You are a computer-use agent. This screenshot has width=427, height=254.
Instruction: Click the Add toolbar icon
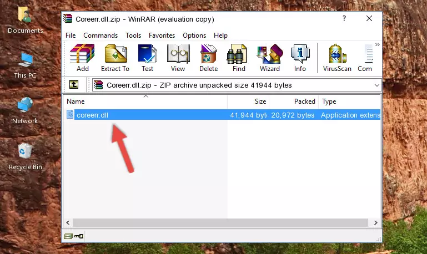click(x=82, y=58)
